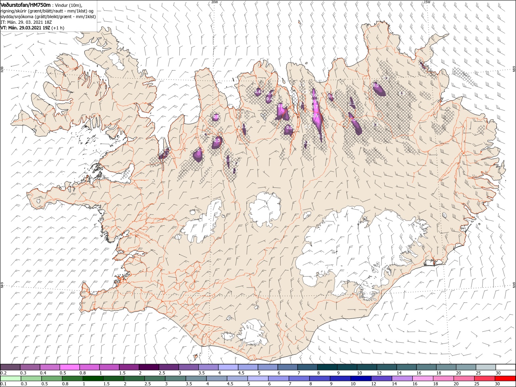This screenshot has width=516, height=387.
Task: Click the bottom-row violet swatch between 14 and 16
Action: click(x=402, y=379)
